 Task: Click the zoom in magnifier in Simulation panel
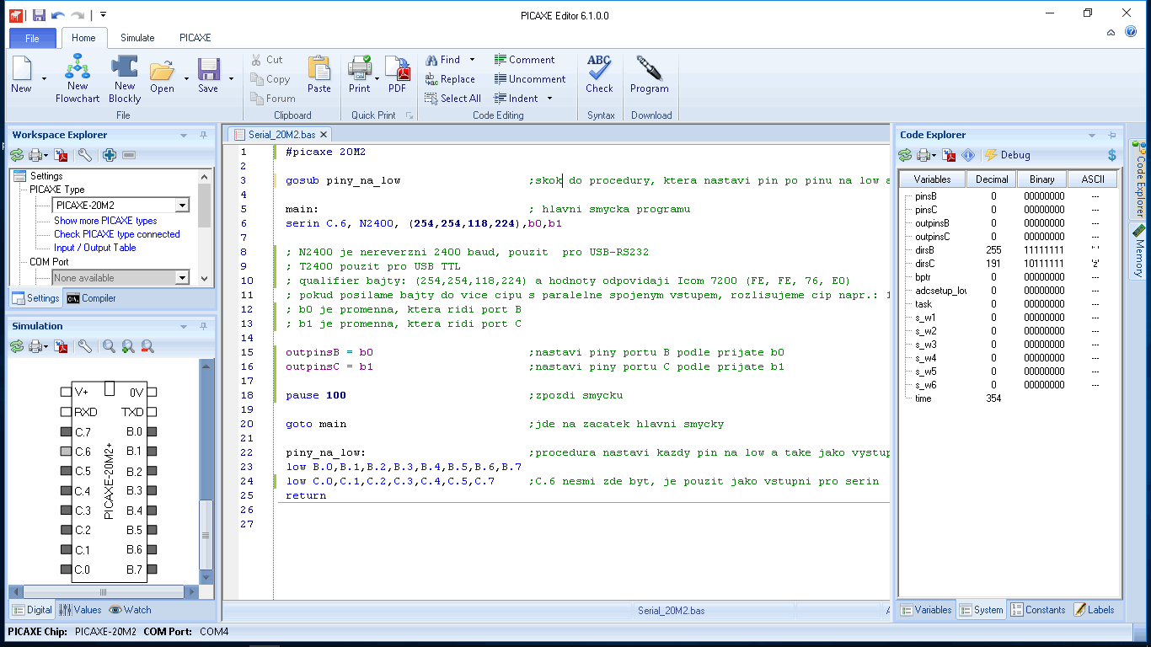tap(128, 346)
